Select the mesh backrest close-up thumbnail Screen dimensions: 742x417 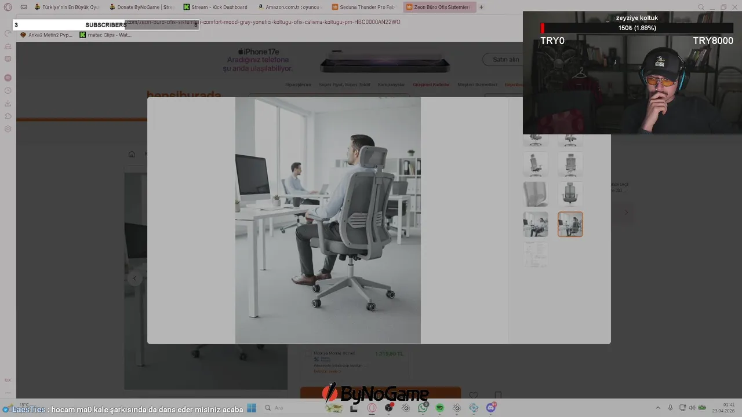point(535,194)
